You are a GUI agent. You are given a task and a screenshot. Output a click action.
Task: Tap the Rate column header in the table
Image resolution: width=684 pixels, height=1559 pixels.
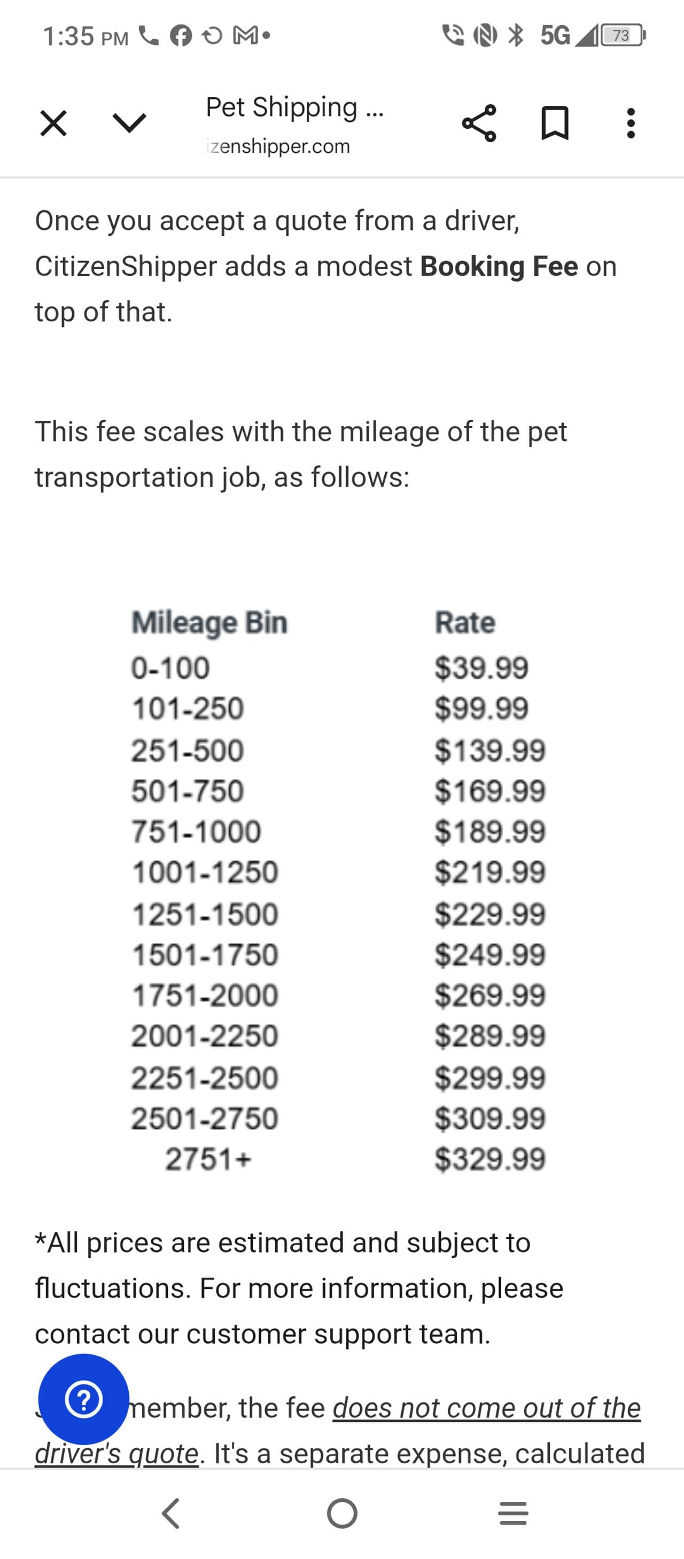pos(465,623)
